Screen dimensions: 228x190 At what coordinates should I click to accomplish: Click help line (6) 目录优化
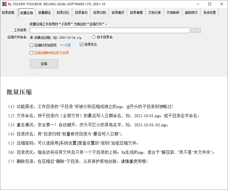111,152
